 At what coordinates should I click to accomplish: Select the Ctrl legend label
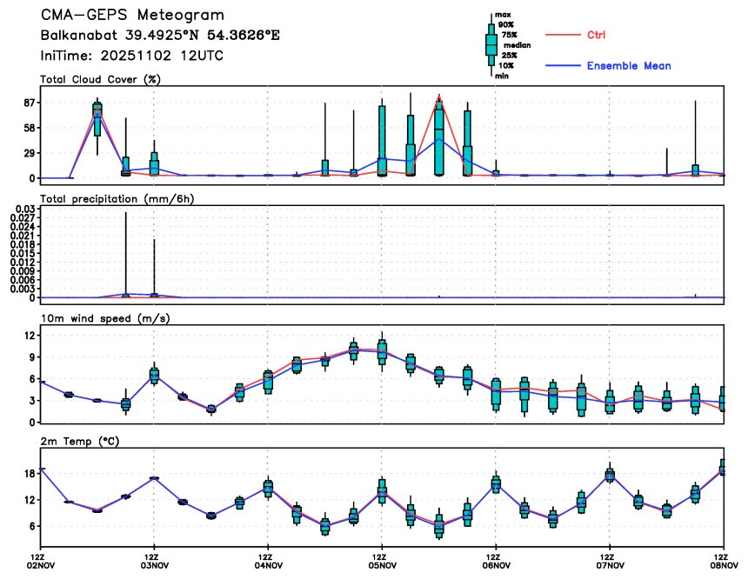pyautogui.click(x=597, y=35)
